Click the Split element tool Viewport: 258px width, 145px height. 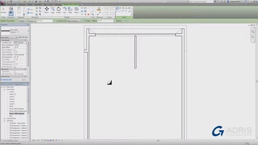coord(85,8)
